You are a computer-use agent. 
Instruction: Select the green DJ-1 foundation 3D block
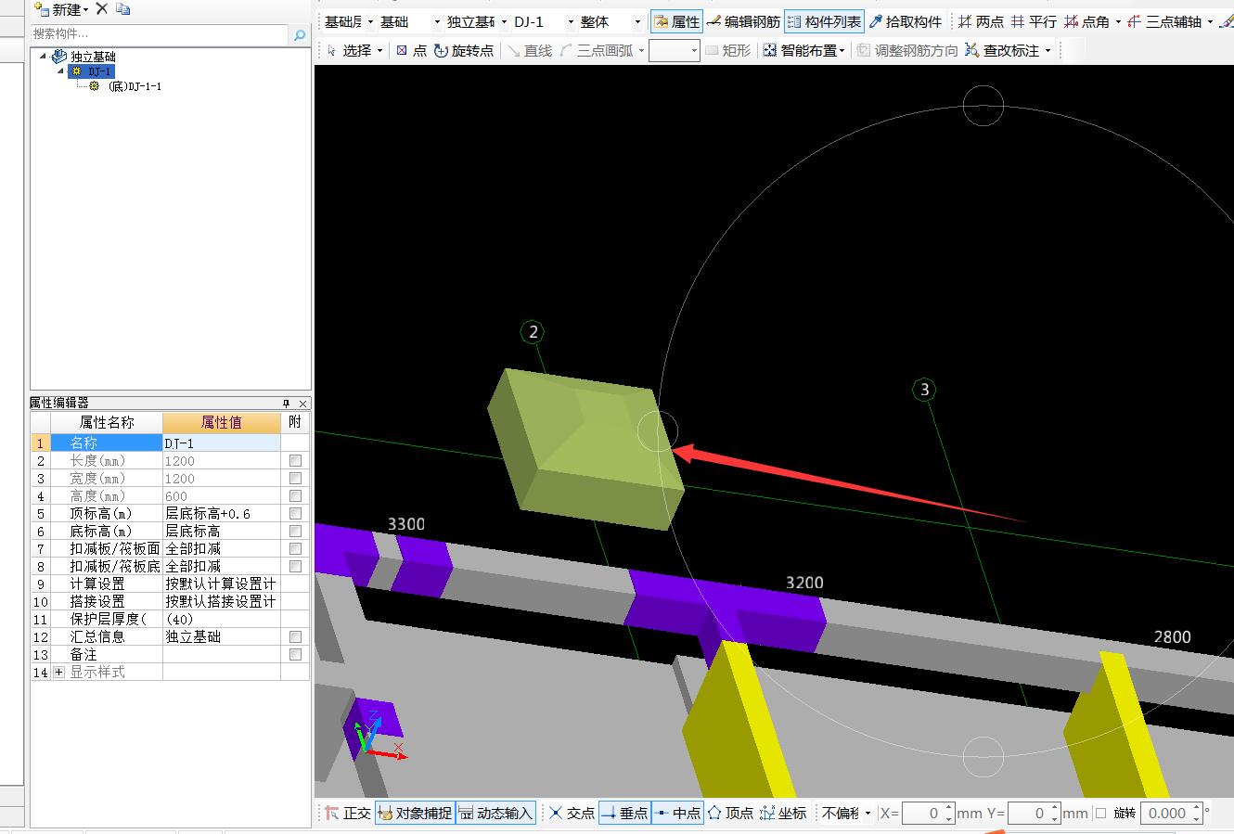point(586,449)
